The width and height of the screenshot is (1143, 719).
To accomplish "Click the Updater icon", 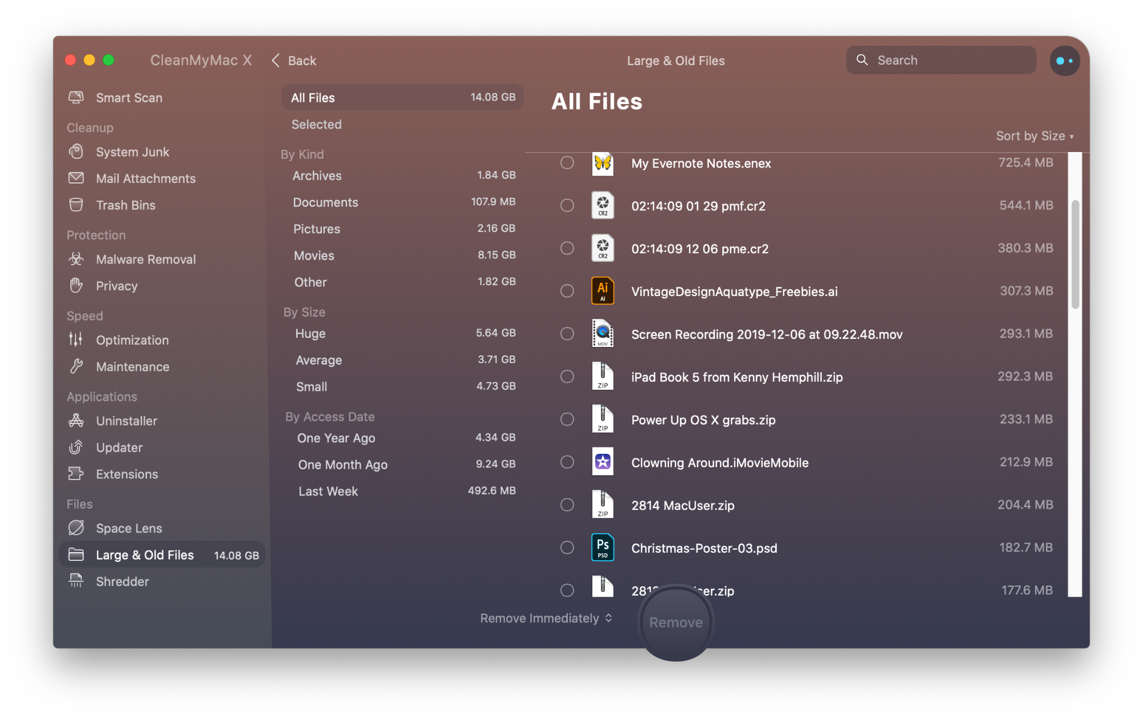I will point(75,447).
